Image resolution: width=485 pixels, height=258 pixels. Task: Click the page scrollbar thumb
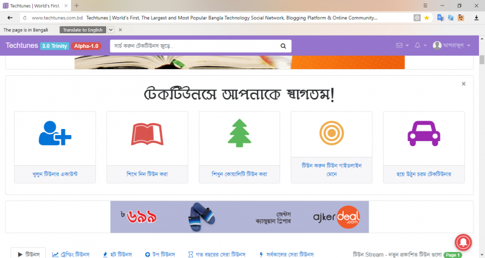[481, 59]
